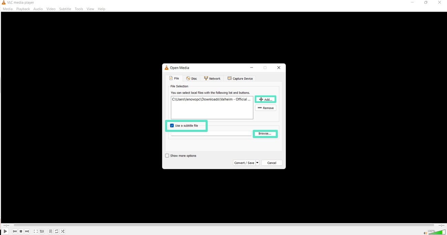Open extended settings and effects
Image resolution: width=447 pixels, height=235 pixels.
(42, 231)
